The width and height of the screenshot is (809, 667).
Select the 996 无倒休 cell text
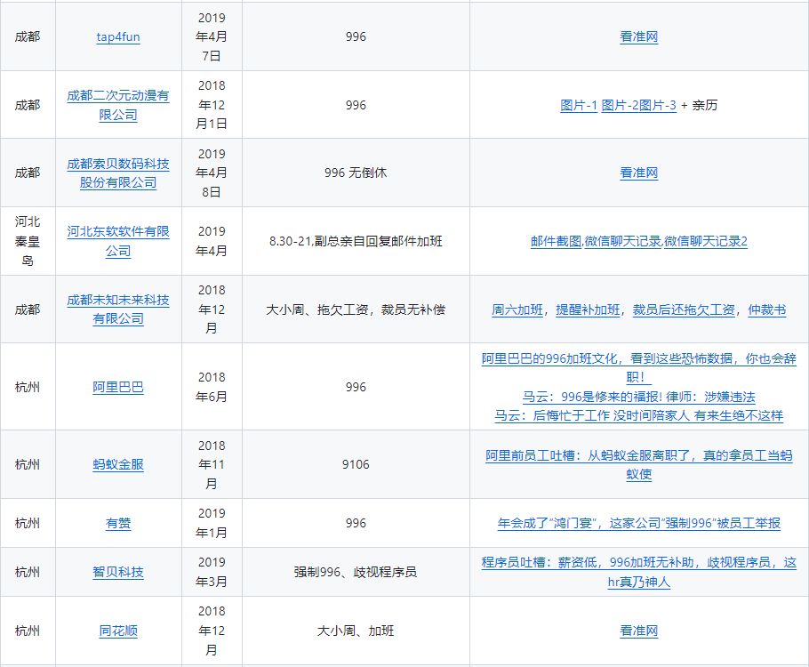click(356, 173)
